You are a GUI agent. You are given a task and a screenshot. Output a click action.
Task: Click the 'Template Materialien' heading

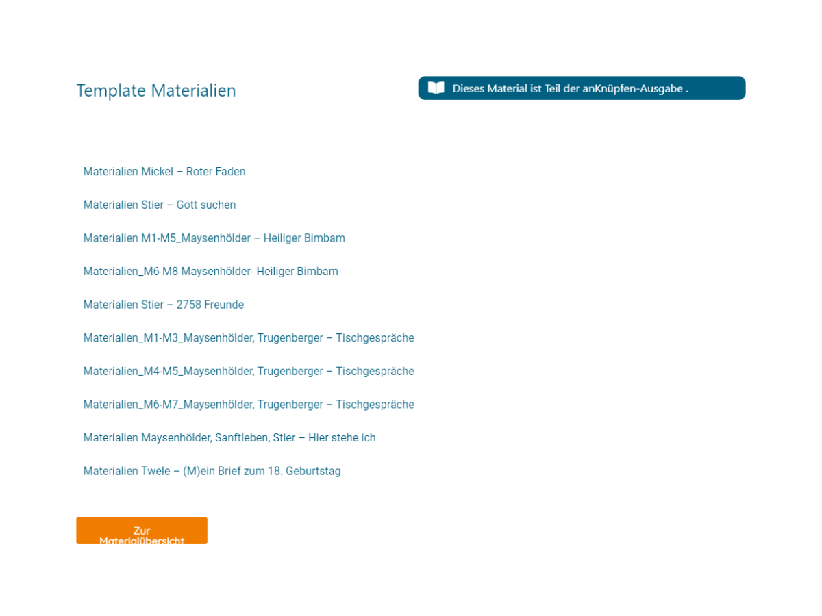(156, 90)
